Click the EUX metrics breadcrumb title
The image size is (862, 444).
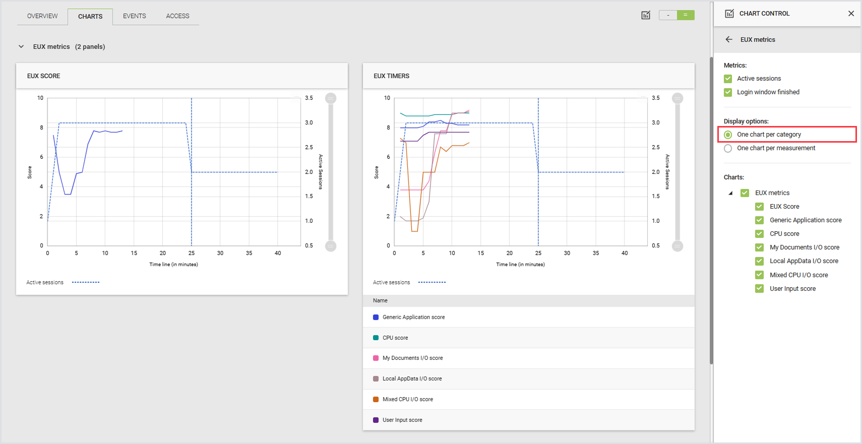click(758, 40)
